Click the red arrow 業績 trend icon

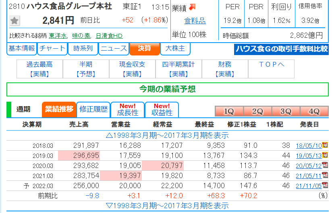(192, 7)
